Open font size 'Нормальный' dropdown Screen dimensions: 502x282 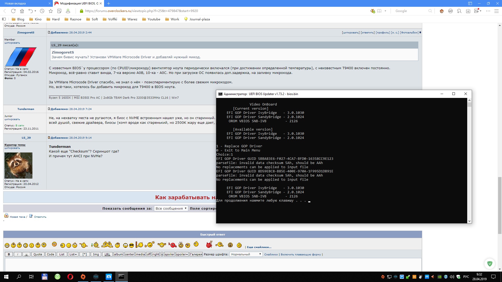tap(246, 254)
